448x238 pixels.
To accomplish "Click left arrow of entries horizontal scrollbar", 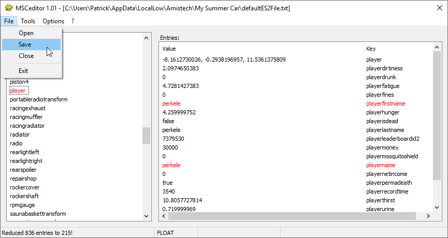I will (164, 216).
